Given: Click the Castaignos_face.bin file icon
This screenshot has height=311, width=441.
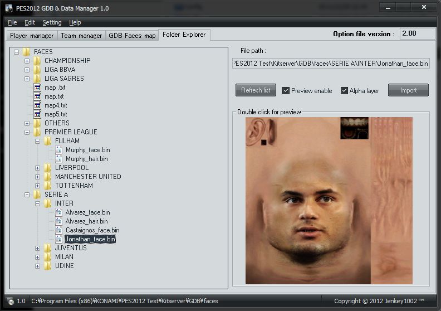Looking at the screenshot, I should [x=58, y=230].
